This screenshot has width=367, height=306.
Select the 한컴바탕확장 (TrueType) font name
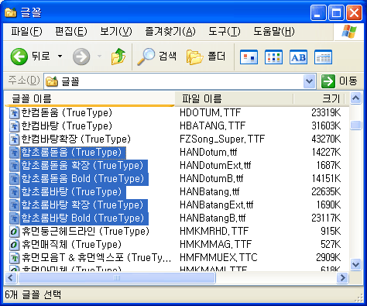pos(76,139)
